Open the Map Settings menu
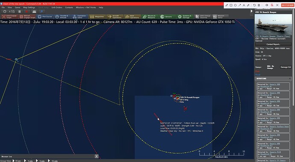This screenshot has width=295, height=162. (29, 8)
